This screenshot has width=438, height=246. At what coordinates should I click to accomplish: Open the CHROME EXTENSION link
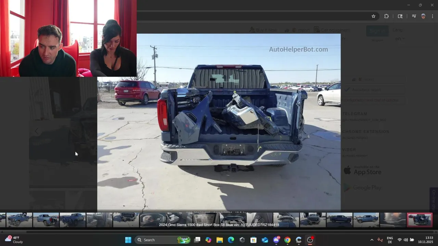366,132
